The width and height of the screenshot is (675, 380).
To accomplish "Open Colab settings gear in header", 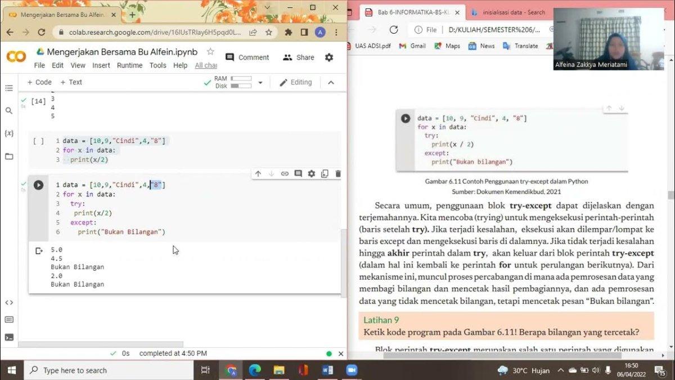I will point(329,57).
